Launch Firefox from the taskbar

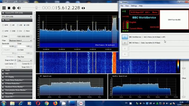click(x=55, y=103)
